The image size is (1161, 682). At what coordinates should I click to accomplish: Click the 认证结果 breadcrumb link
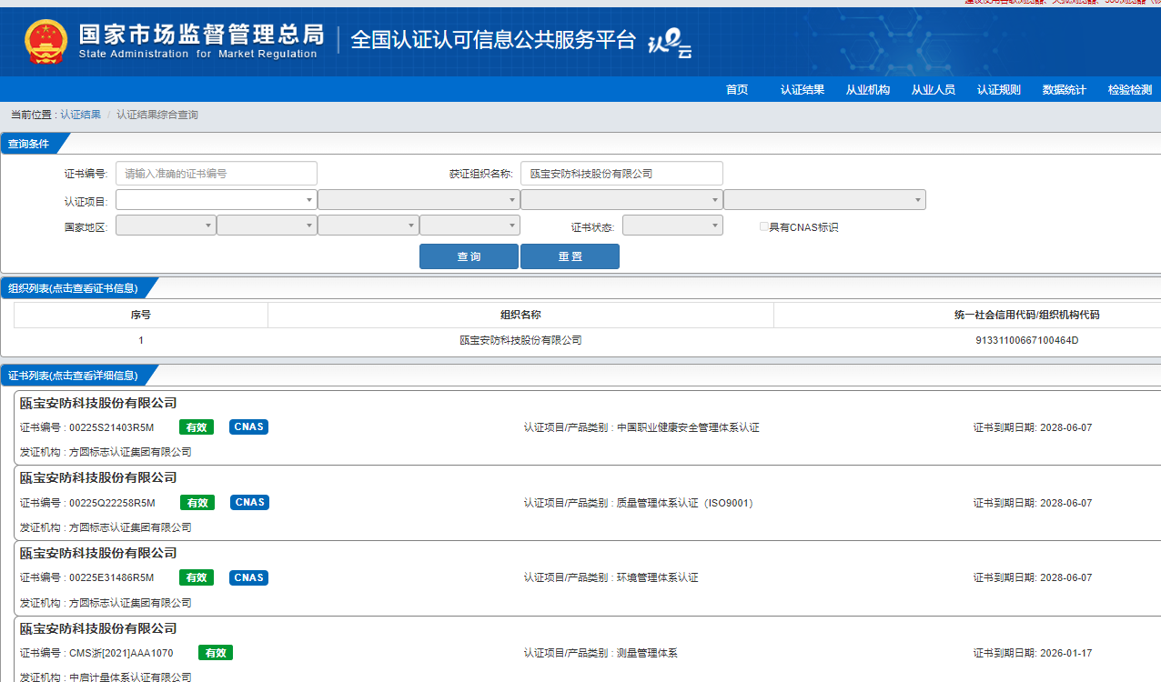click(x=80, y=115)
